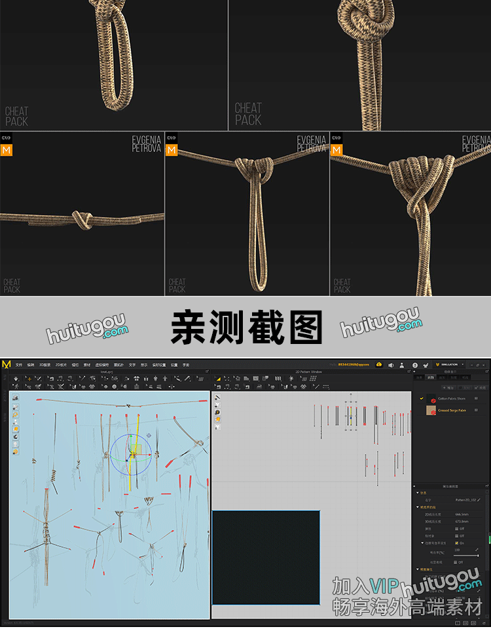This screenshot has width=491, height=629.
Task: Select the Crossed Serge Fabric item
Action: tap(452, 410)
